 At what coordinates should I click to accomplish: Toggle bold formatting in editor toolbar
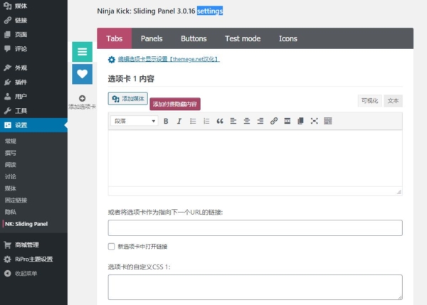[166, 121]
